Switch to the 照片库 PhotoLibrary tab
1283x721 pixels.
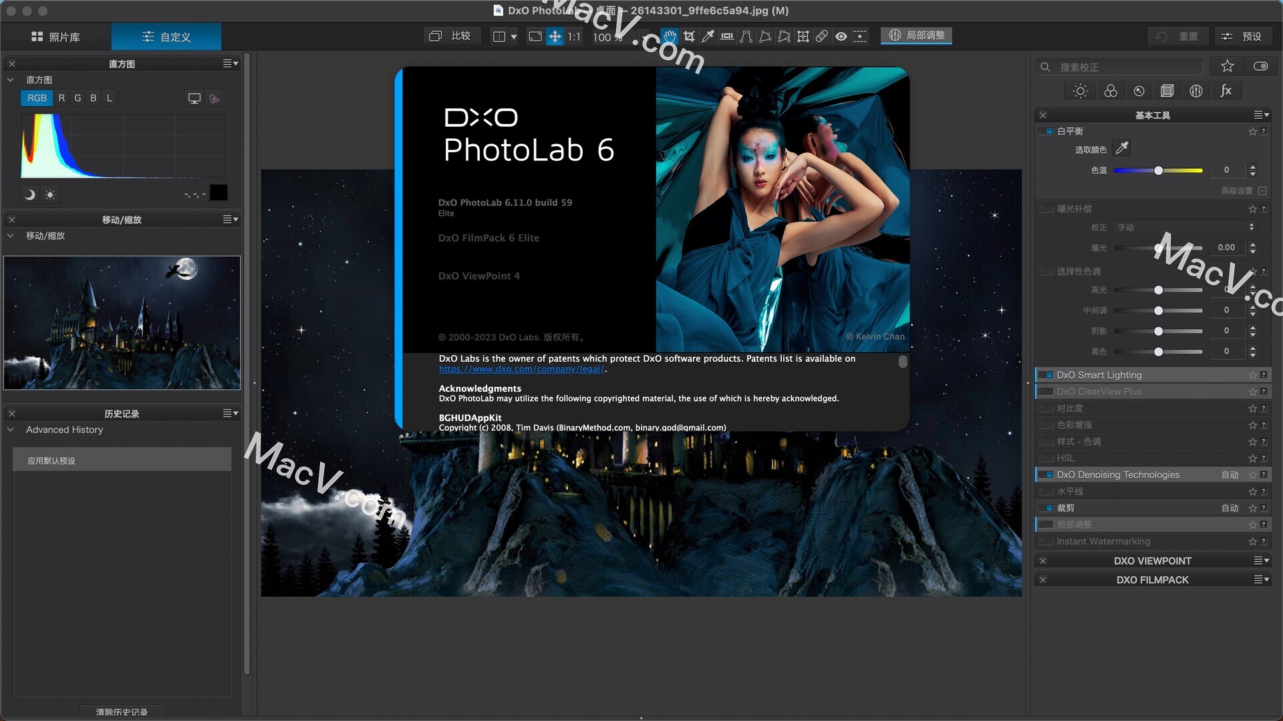point(56,37)
